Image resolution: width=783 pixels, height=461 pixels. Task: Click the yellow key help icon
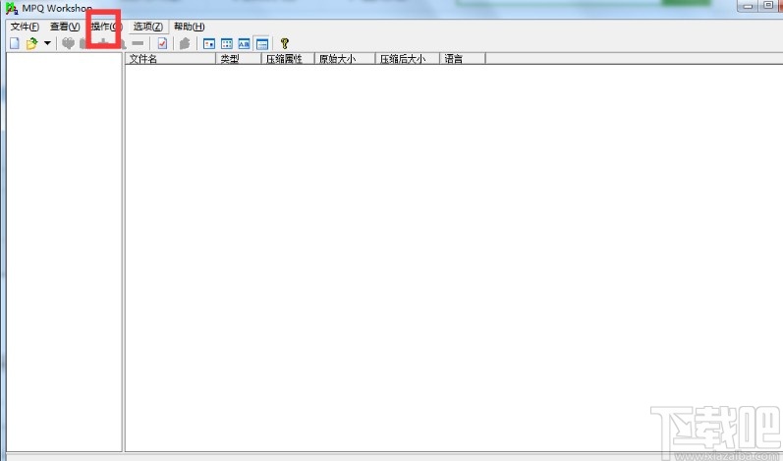[284, 43]
